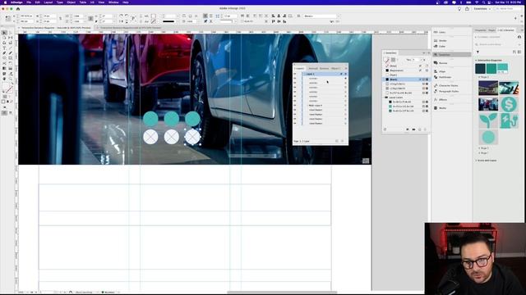Open the Apple menu
Image resolution: width=526 pixels, height=295 pixels.
click(x=5, y=2)
